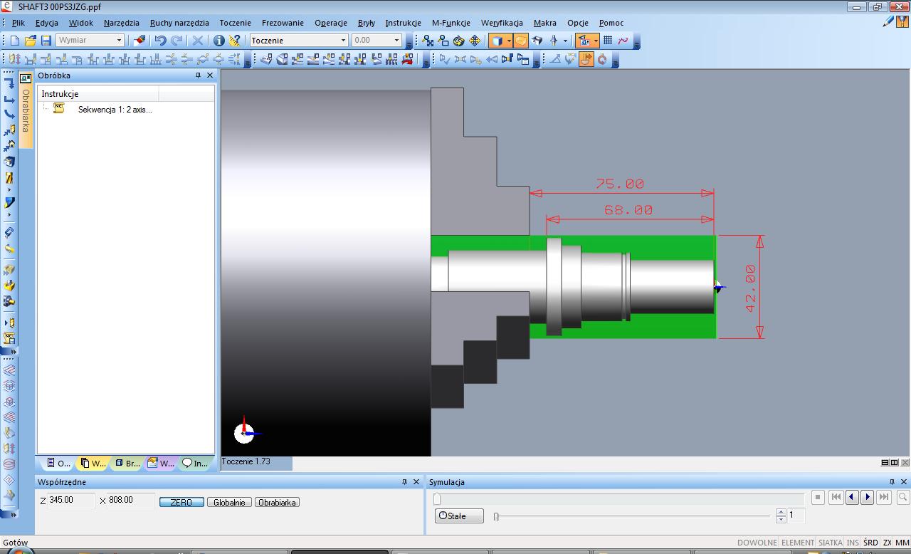Click the zoom extents icon
The width and height of the screenshot is (911, 554).
(x=428, y=41)
